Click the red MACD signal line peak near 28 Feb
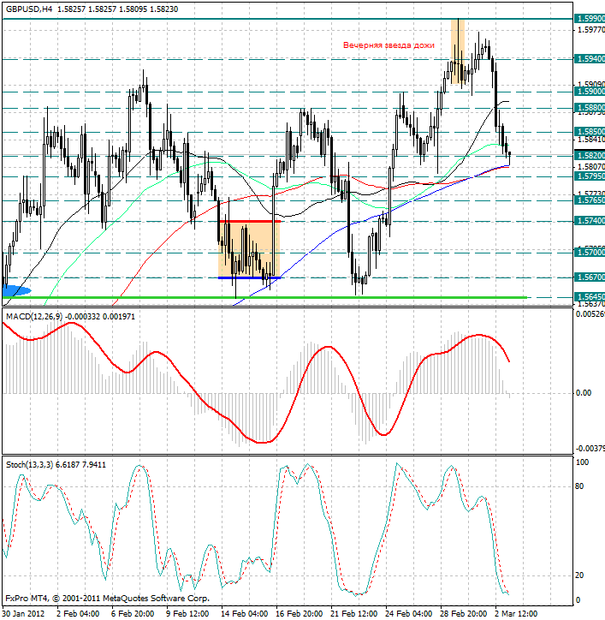This screenshot has height=620, width=605. click(x=479, y=336)
